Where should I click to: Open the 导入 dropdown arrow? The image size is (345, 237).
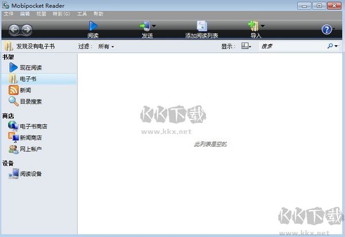point(263,26)
